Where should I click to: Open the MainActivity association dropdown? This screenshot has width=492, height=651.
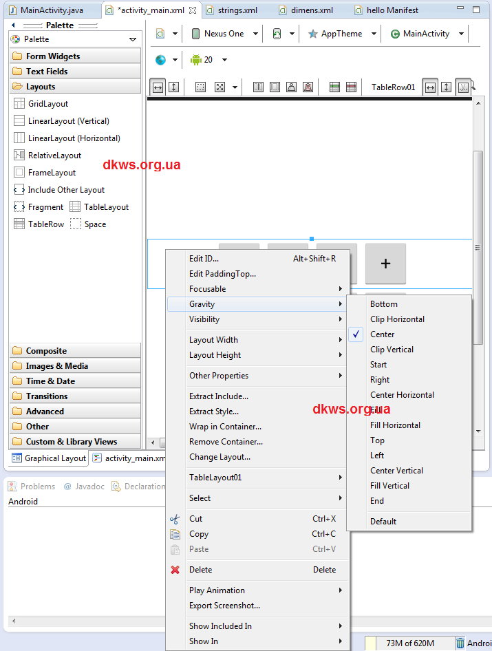(461, 34)
